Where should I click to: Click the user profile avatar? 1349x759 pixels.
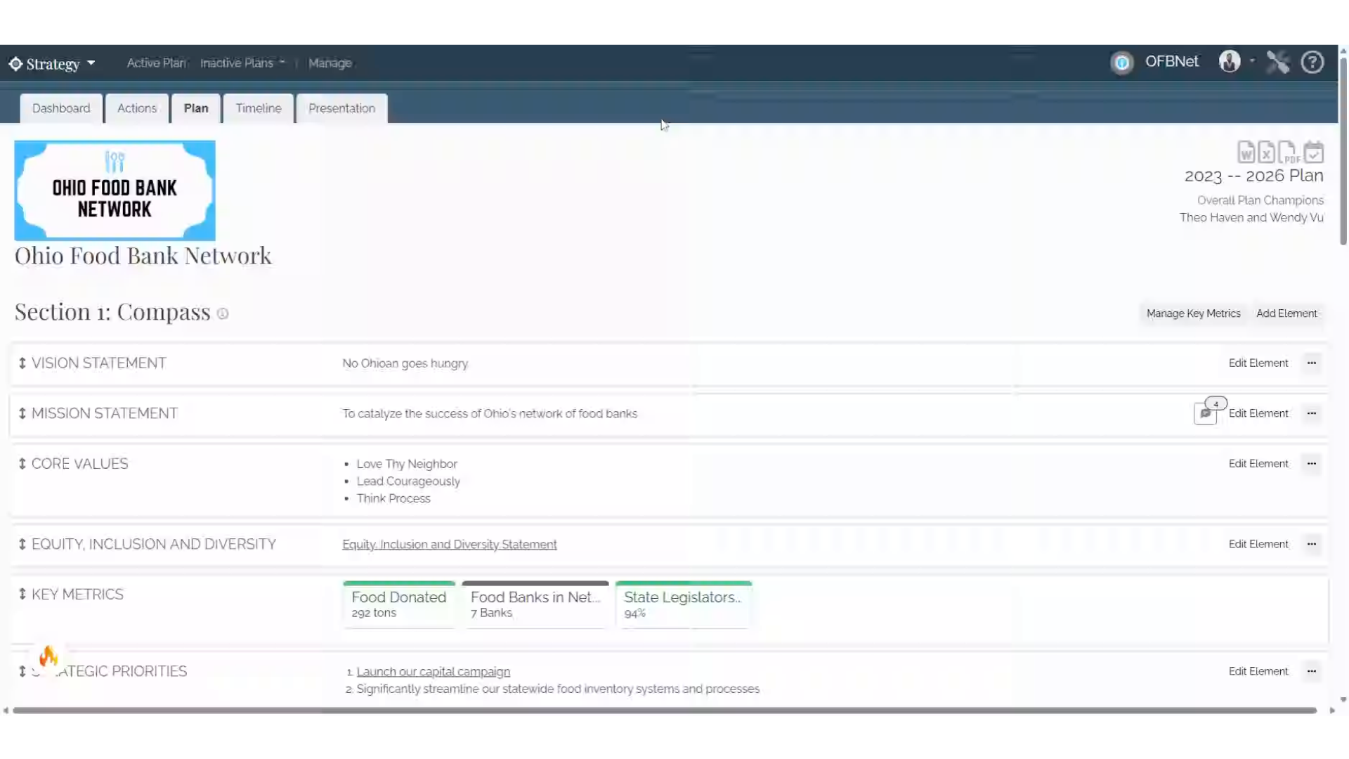(1230, 62)
